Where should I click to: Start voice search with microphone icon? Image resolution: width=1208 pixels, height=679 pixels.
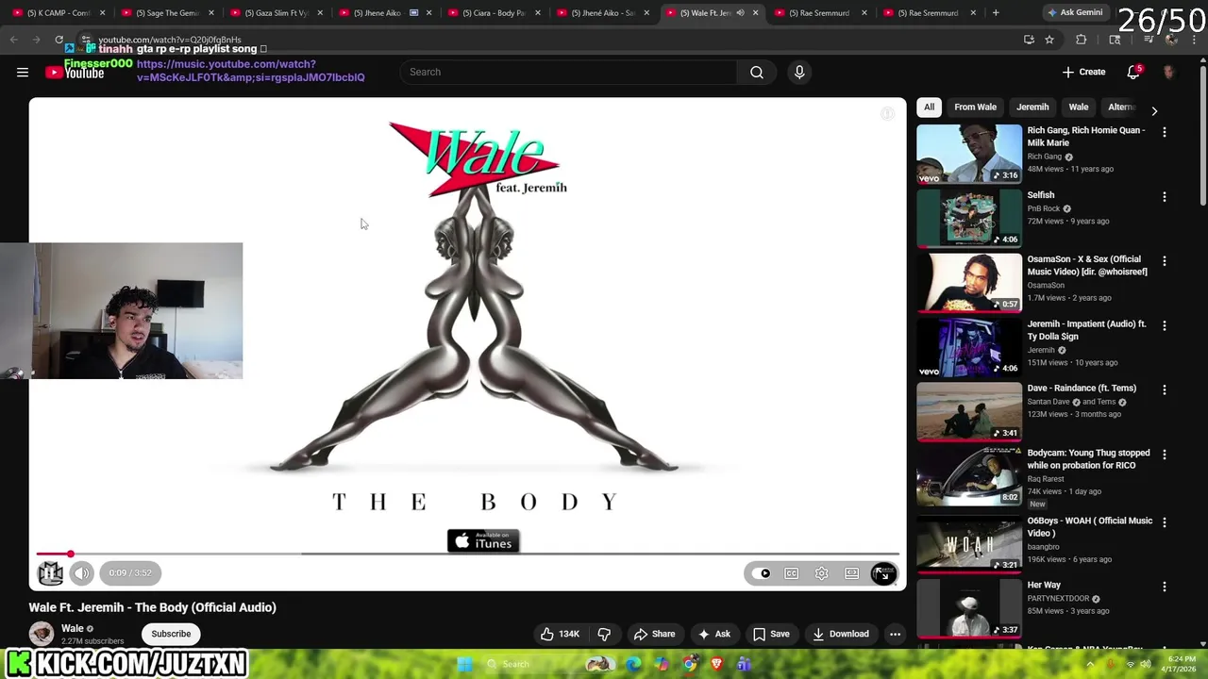tap(799, 72)
